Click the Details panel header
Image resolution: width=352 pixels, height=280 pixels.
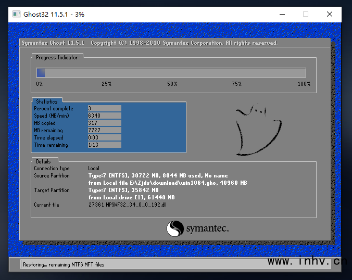coord(43,161)
